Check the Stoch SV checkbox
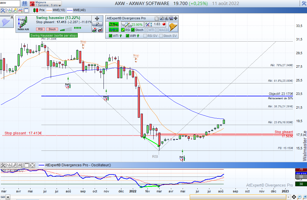 tap(161, 36)
